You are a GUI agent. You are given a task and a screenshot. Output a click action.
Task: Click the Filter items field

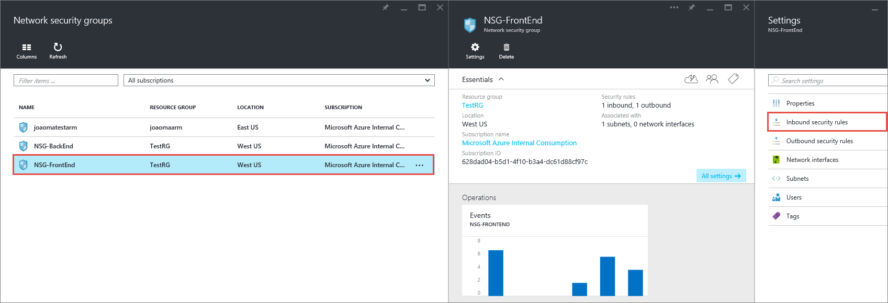click(x=66, y=80)
